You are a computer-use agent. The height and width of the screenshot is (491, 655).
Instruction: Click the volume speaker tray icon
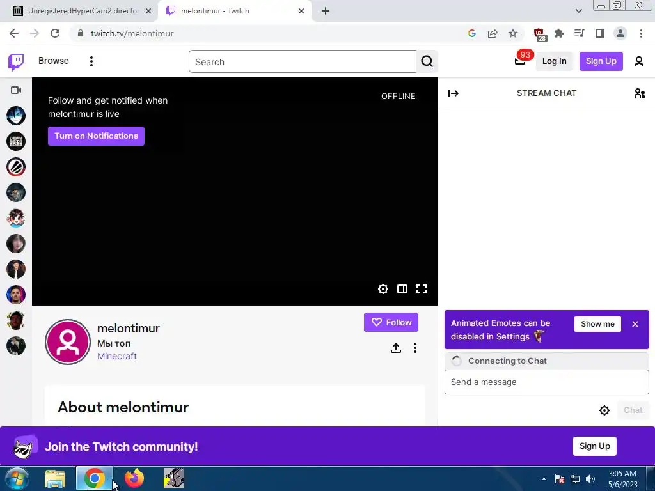tap(590, 479)
